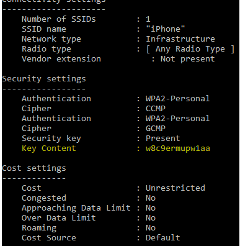Image resolution: width=240 pixels, height=246 pixels.
Task: Select the "No" value for Over Data Limit
Action: [x=151, y=218]
